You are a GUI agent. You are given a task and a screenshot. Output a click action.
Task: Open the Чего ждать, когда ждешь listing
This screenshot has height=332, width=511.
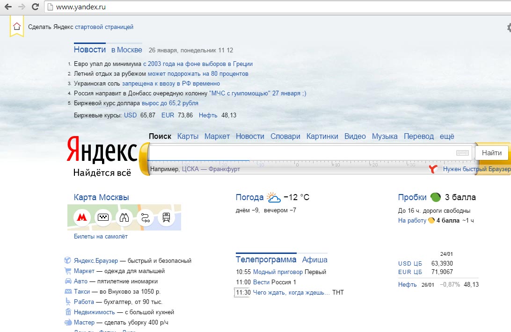tap(292, 292)
